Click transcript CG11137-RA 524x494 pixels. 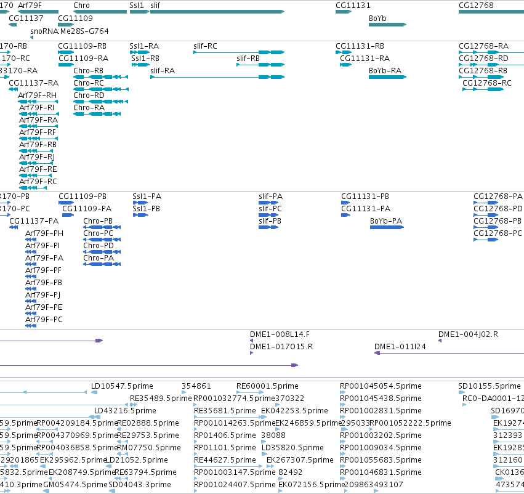pos(33,83)
